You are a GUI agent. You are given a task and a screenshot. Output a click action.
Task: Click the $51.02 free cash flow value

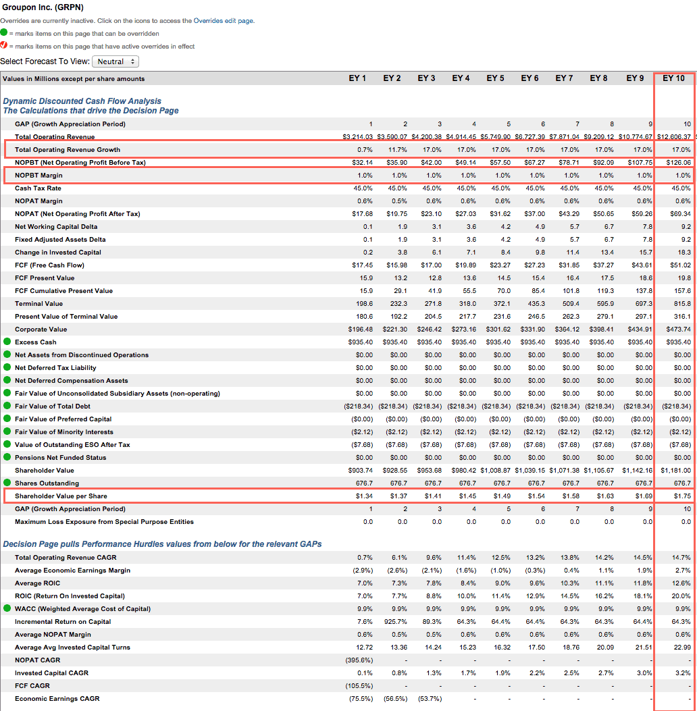(x=680, y=265)
